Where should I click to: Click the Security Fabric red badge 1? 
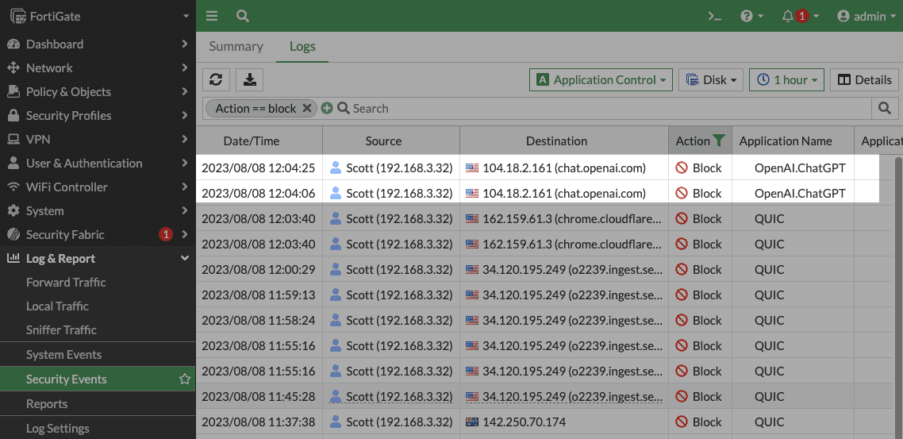point(166,234)
